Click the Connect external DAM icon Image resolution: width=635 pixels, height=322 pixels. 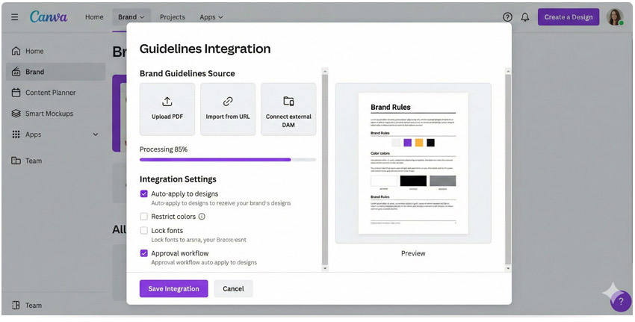(x=288, y=102)
